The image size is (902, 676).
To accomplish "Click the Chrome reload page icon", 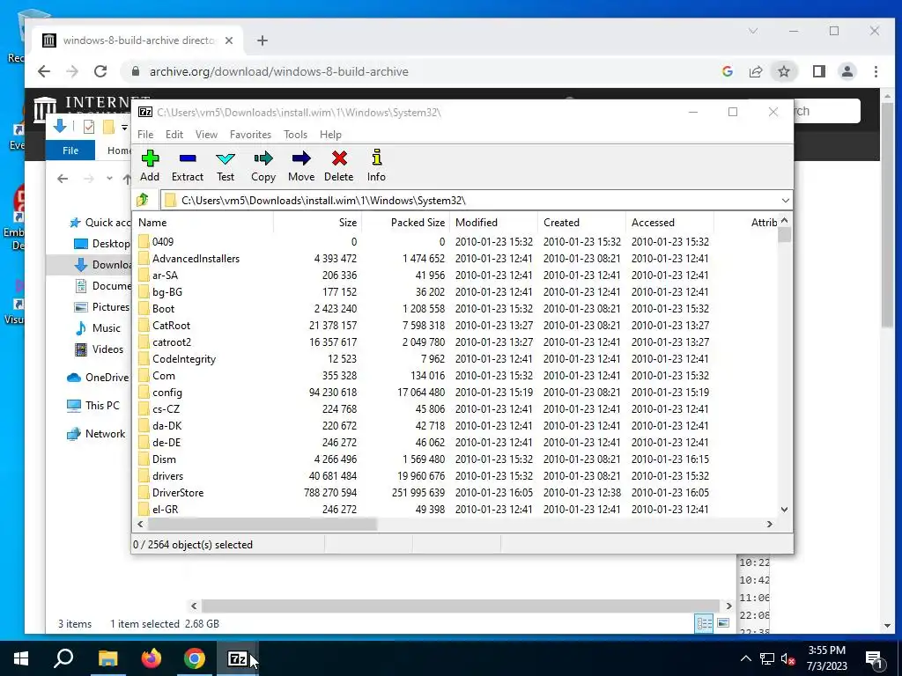I will click(100, 71).
